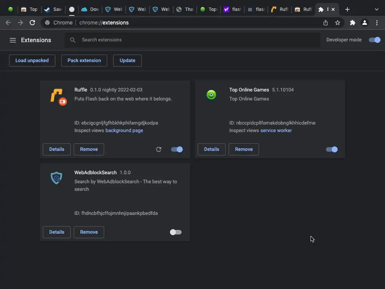Click the Pack extension button
This screenshot has height=289, width=385.
[x=84, y=61]
